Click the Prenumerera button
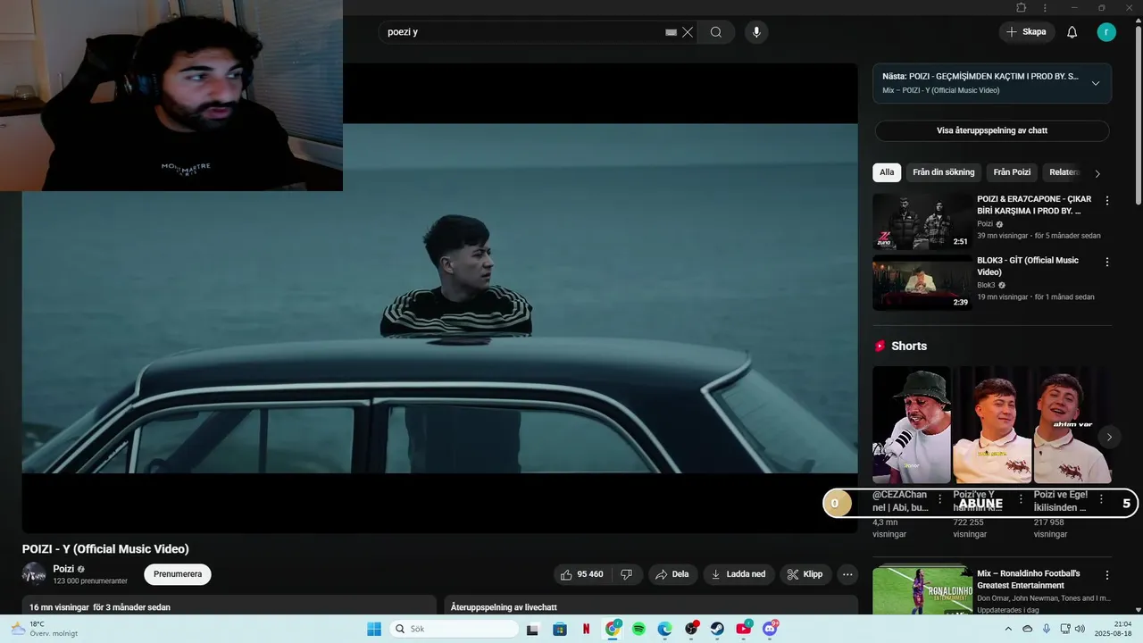 pyautogui.click(x=178, y=574)
